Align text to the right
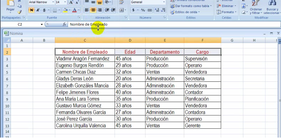This screenshot has width=281, height=139. [99, 10]
